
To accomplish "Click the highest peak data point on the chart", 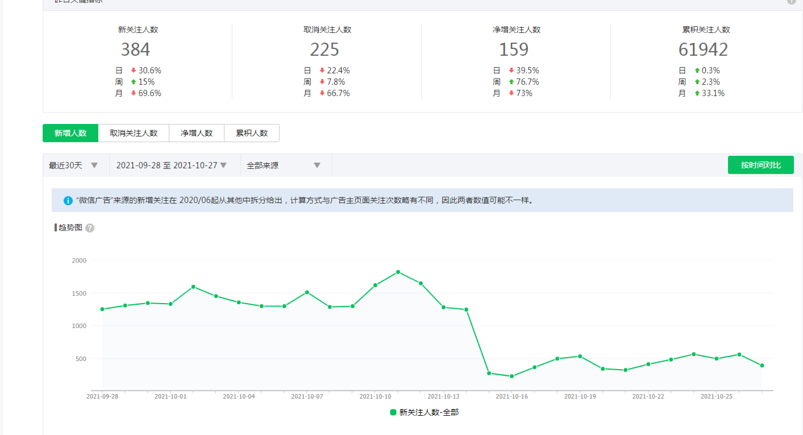I will coord(398,272).
